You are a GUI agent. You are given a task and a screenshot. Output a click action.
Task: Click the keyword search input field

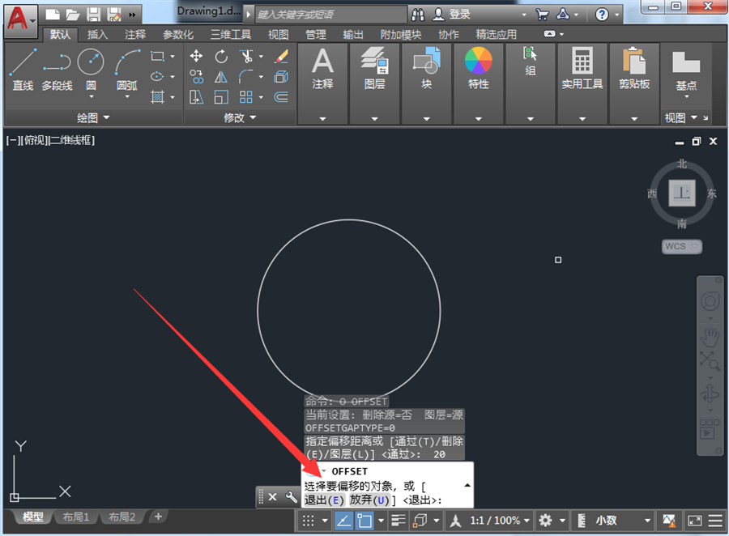pos(331,15)
